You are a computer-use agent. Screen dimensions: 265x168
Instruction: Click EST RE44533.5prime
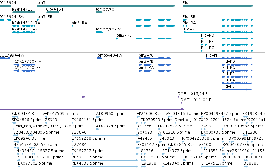105,167
